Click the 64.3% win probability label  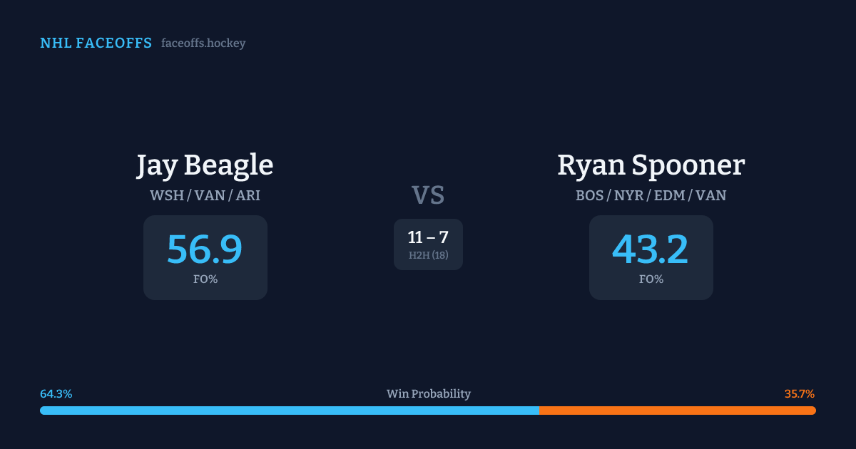pyautogui.click(x=56, y=394)
